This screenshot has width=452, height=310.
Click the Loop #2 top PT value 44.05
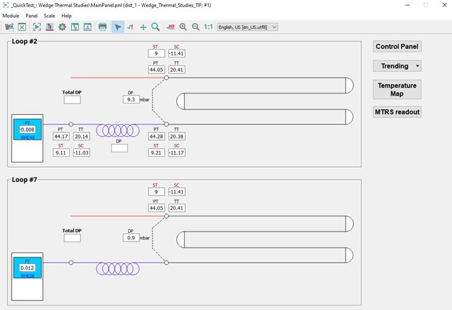[156, 70]
